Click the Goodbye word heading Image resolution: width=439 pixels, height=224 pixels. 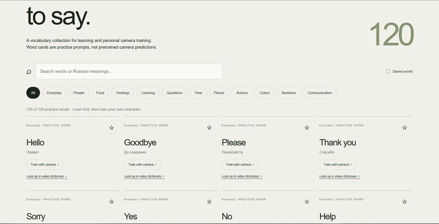click(141, 143)
